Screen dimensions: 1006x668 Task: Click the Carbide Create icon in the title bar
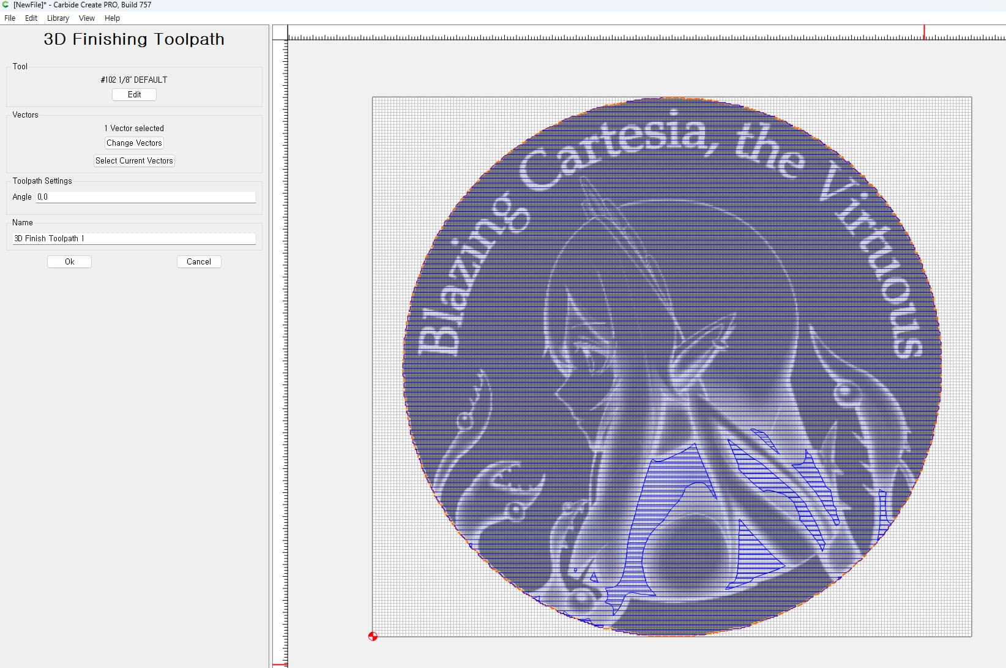[6, 5]
